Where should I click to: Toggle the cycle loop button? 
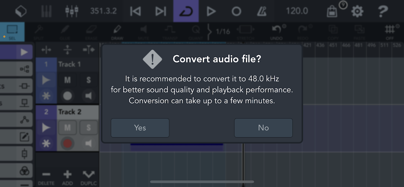[x=186, y=11]
